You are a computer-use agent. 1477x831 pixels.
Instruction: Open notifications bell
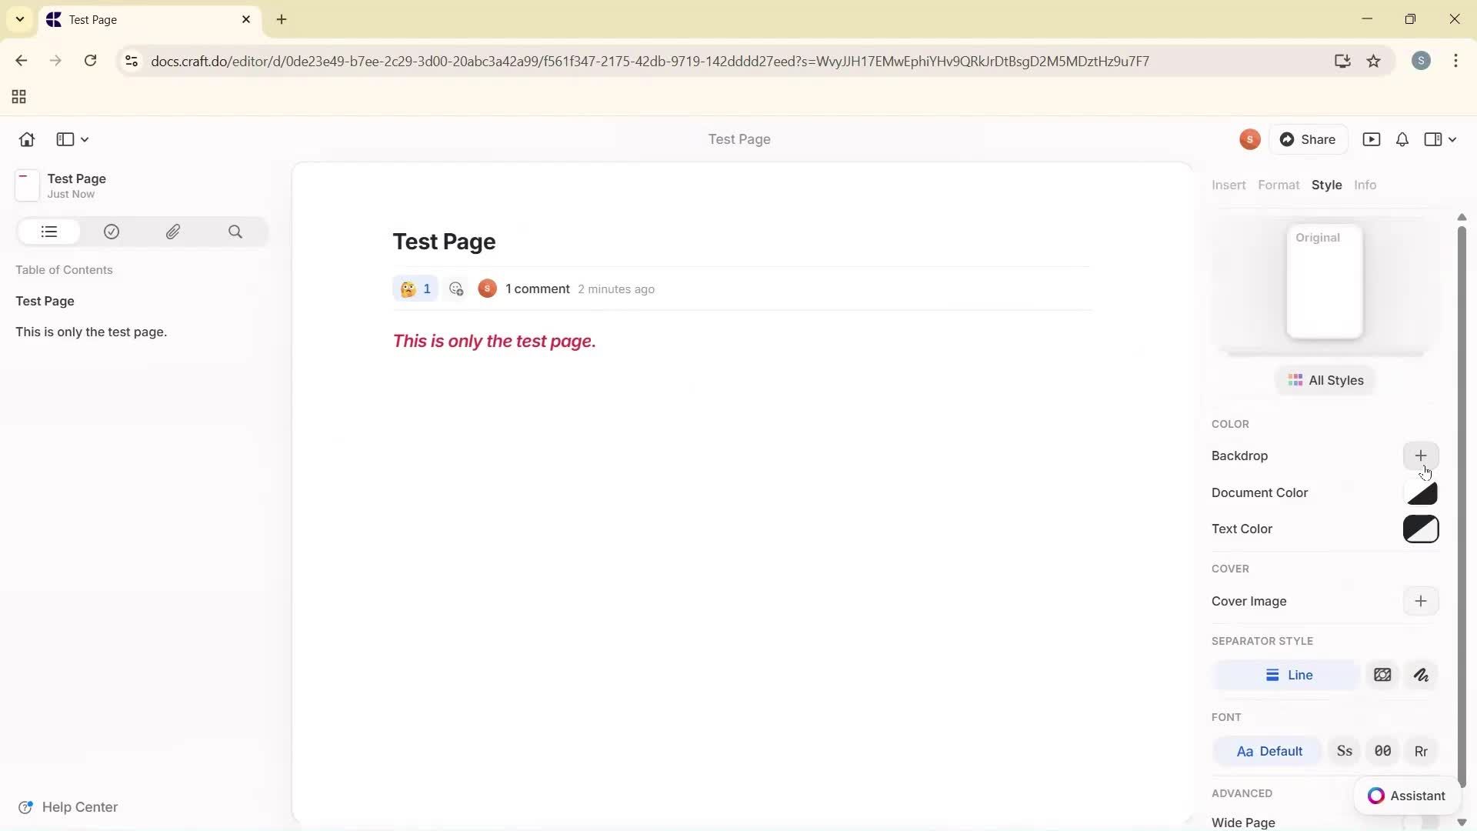tap(1402, 139)
